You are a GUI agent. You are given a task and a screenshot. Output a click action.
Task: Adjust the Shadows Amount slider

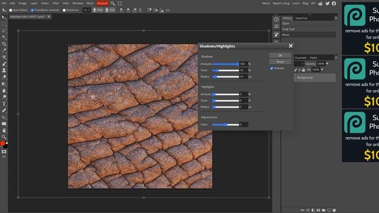[x=226, y=64]
